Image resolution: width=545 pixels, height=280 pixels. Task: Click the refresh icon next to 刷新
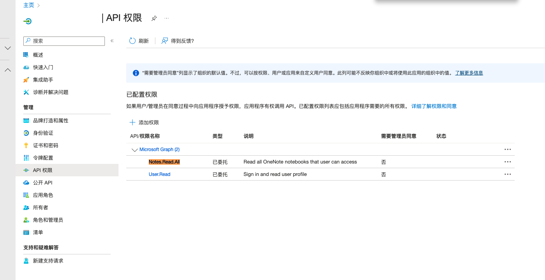click(x=132, y=41)
